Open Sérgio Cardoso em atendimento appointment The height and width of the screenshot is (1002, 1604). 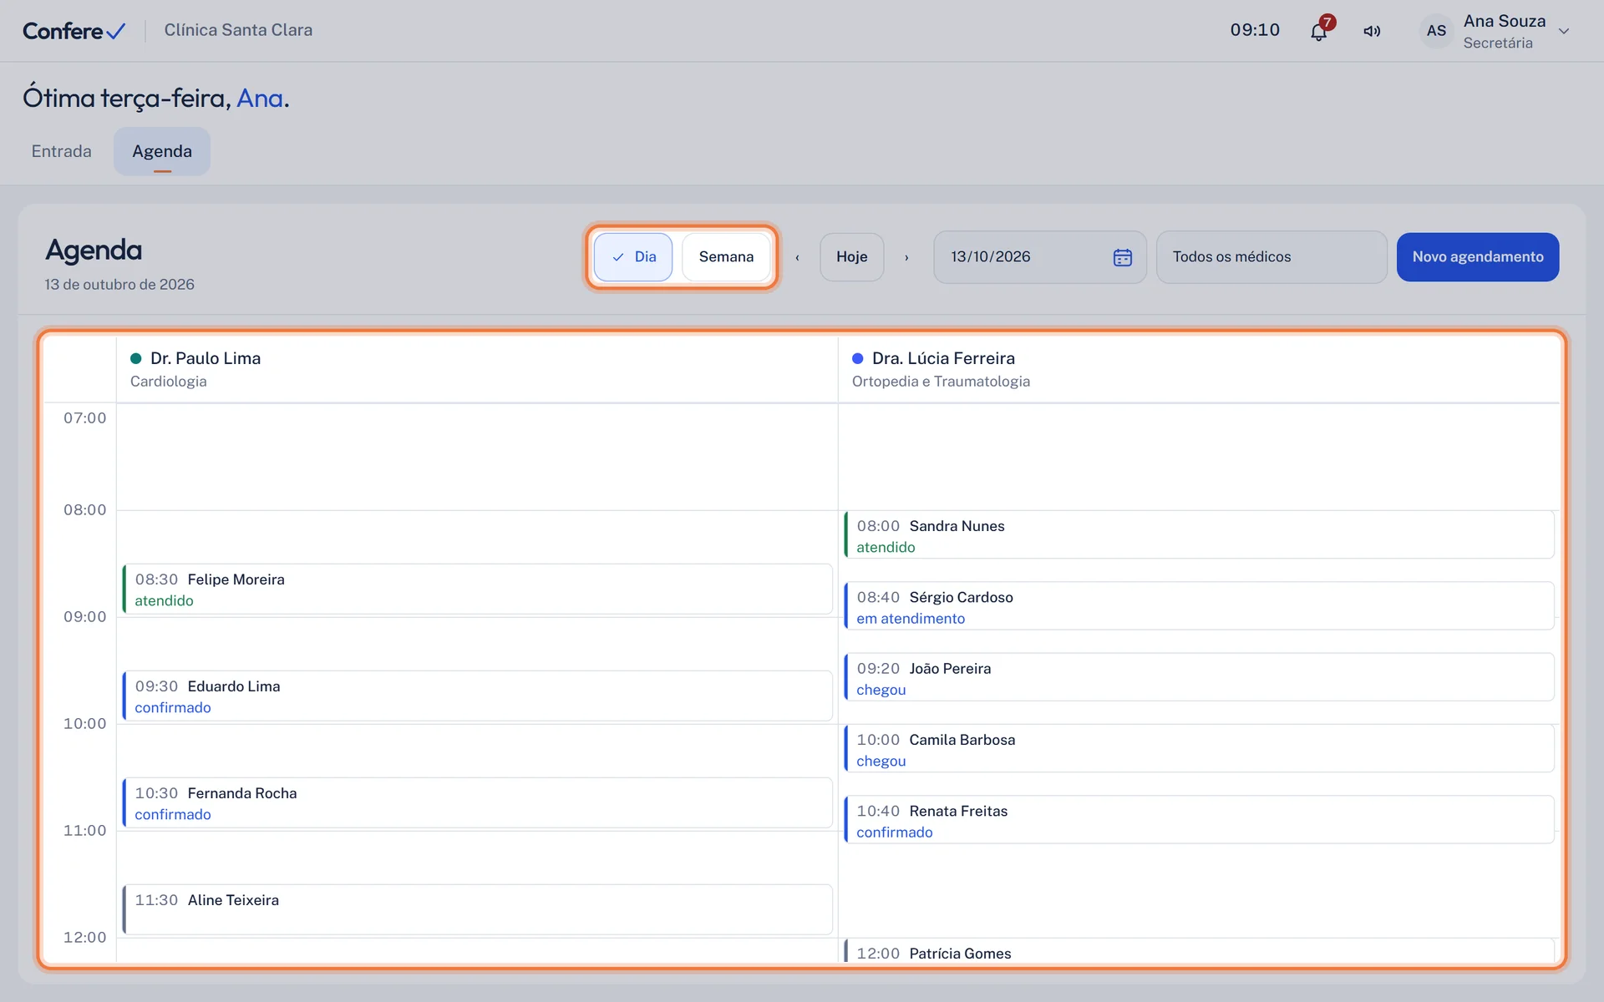pyautogui.click(x=1199, y=606)
